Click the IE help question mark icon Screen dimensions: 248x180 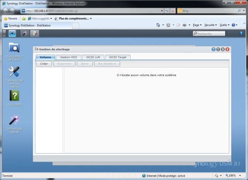point(233,25)
